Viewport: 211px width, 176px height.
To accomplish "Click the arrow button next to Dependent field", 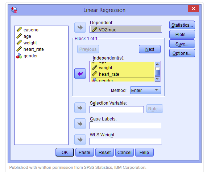I will click(x=80, y=27).
